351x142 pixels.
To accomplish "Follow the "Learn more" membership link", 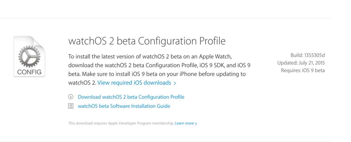I will (184, 123).
